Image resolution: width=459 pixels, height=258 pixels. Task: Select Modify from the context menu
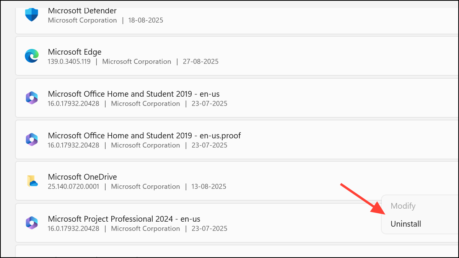point(403,206)
